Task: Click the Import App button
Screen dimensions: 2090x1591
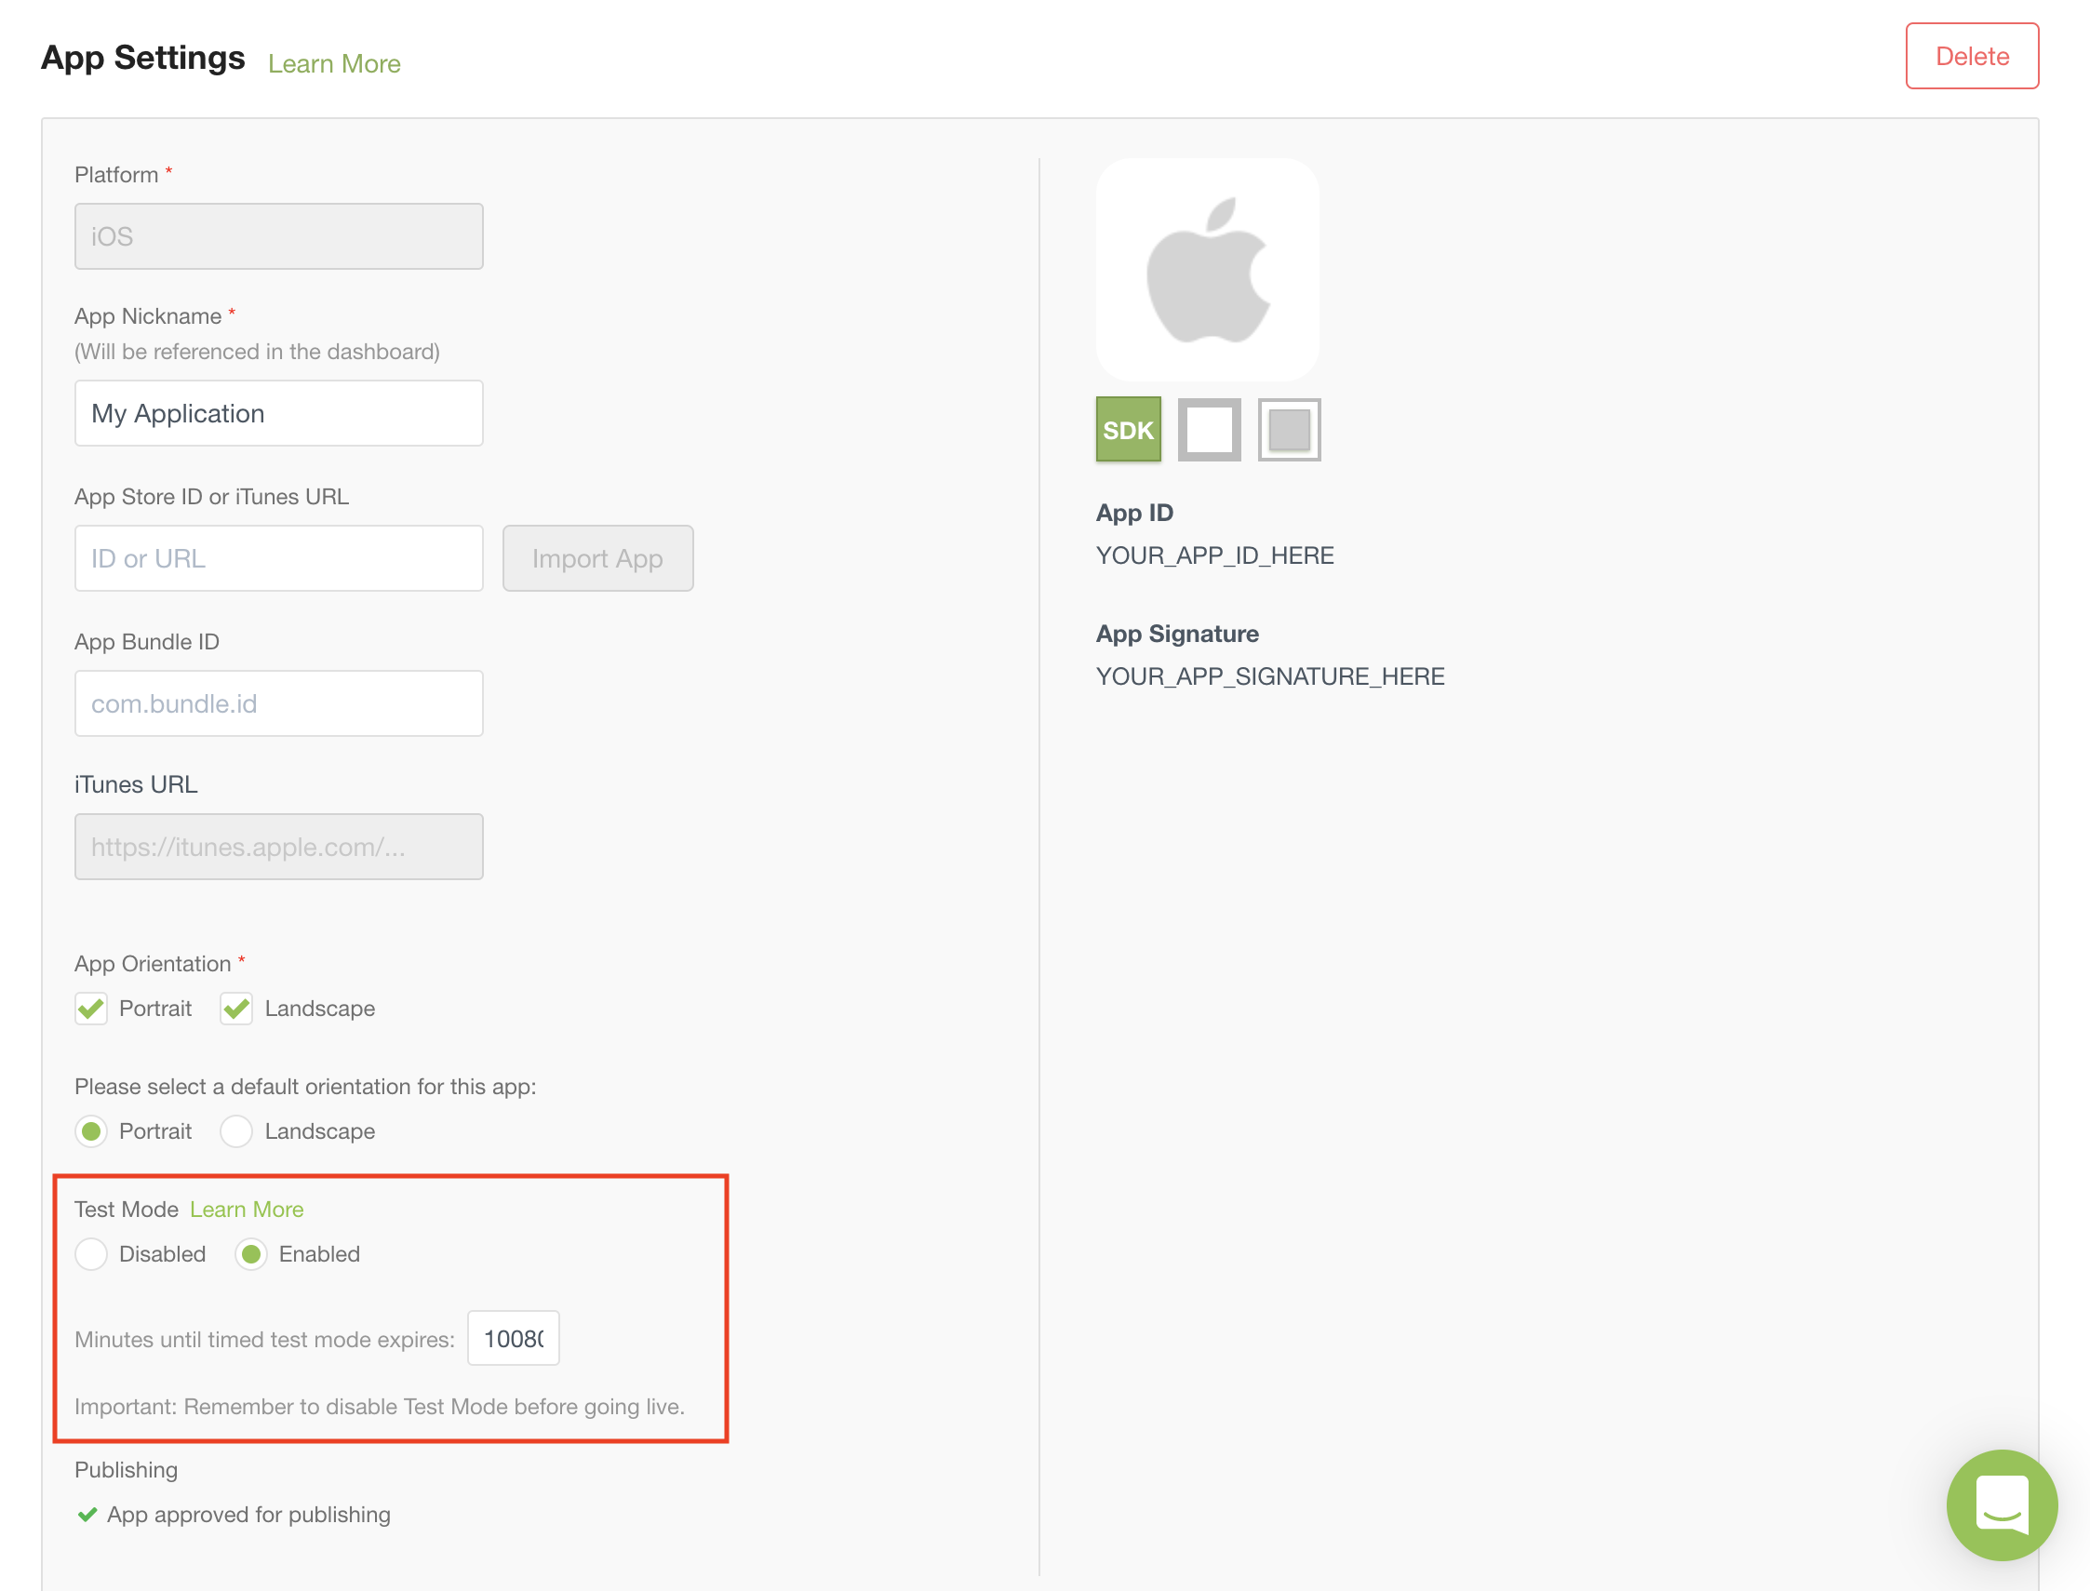Action: click(597, 558)
